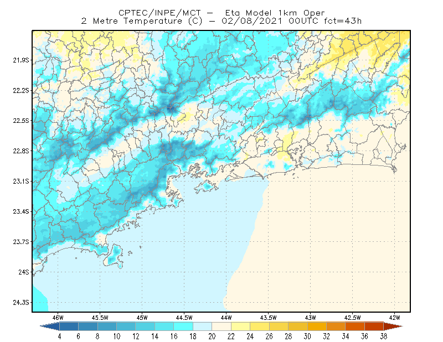Click the left arrow end of colorbar
Screen dimensions: 443x342
(x=50, y=327)
